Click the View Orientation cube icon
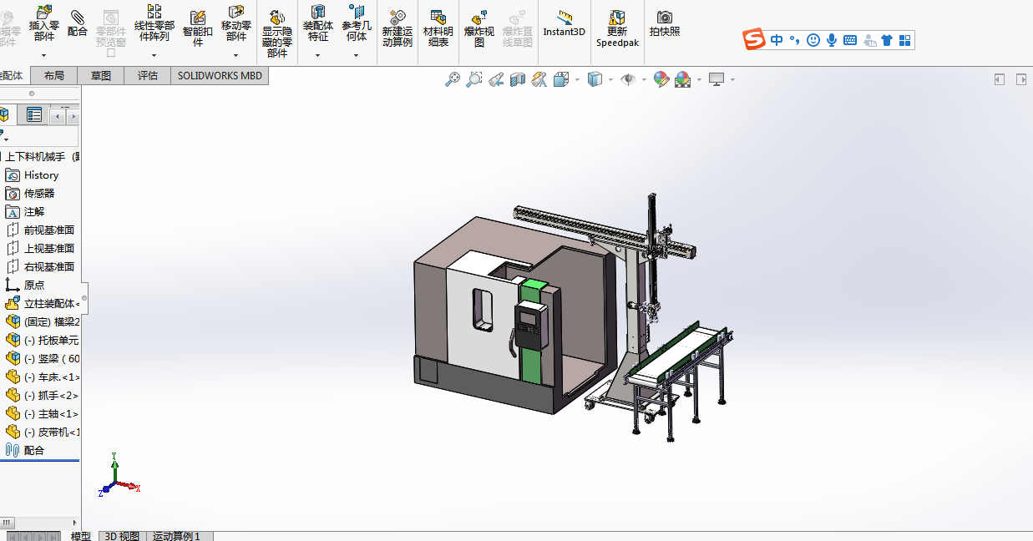1033x541 pixels. 560,79
